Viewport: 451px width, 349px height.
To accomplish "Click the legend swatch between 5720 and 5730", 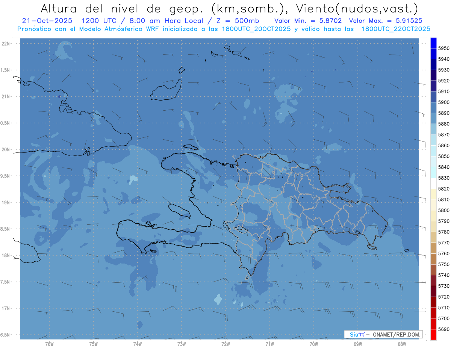I will click(x=433, y=291).
